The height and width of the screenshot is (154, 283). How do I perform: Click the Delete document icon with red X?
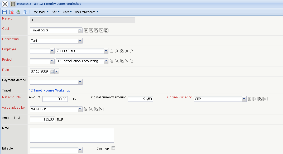click(11, 12)
